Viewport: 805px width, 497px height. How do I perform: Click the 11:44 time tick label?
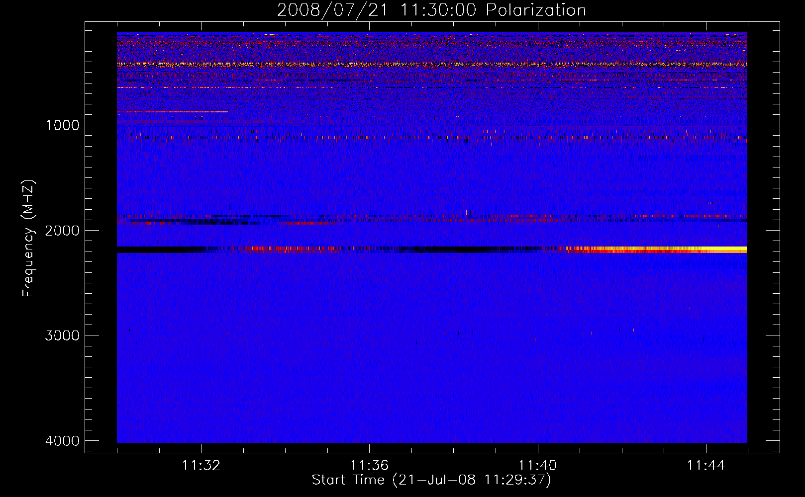pyautogui.click(x=706, y=466)
